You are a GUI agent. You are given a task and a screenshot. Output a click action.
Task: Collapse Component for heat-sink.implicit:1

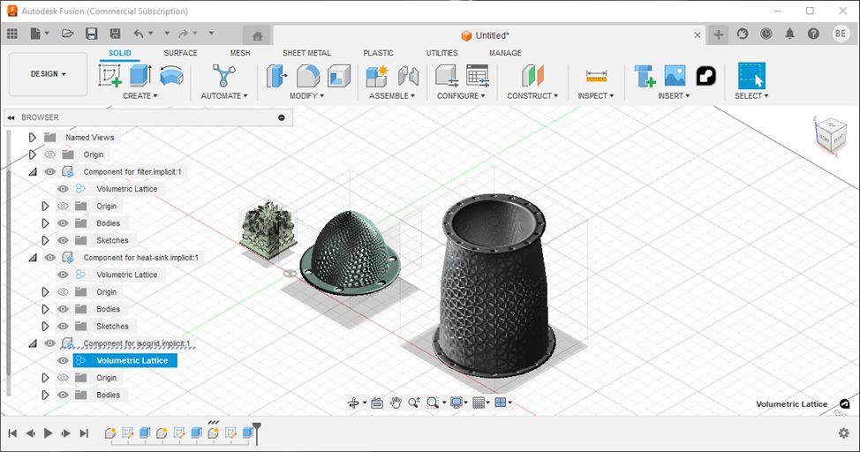point(33,258)
